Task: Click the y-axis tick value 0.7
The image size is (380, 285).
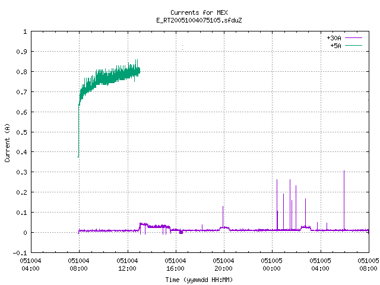Action: [21, 92]
